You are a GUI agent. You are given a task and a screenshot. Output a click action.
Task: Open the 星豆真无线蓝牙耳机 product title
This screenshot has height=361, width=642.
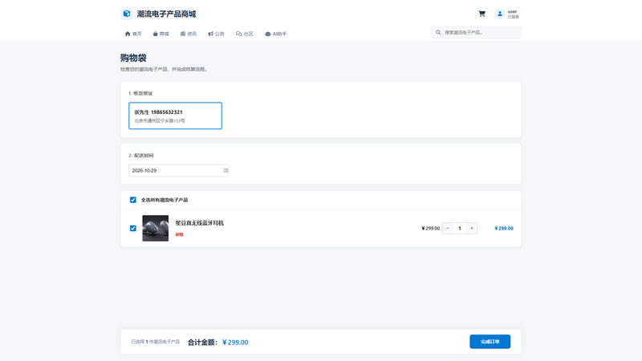pyautogui.click(x=199, y=223)
